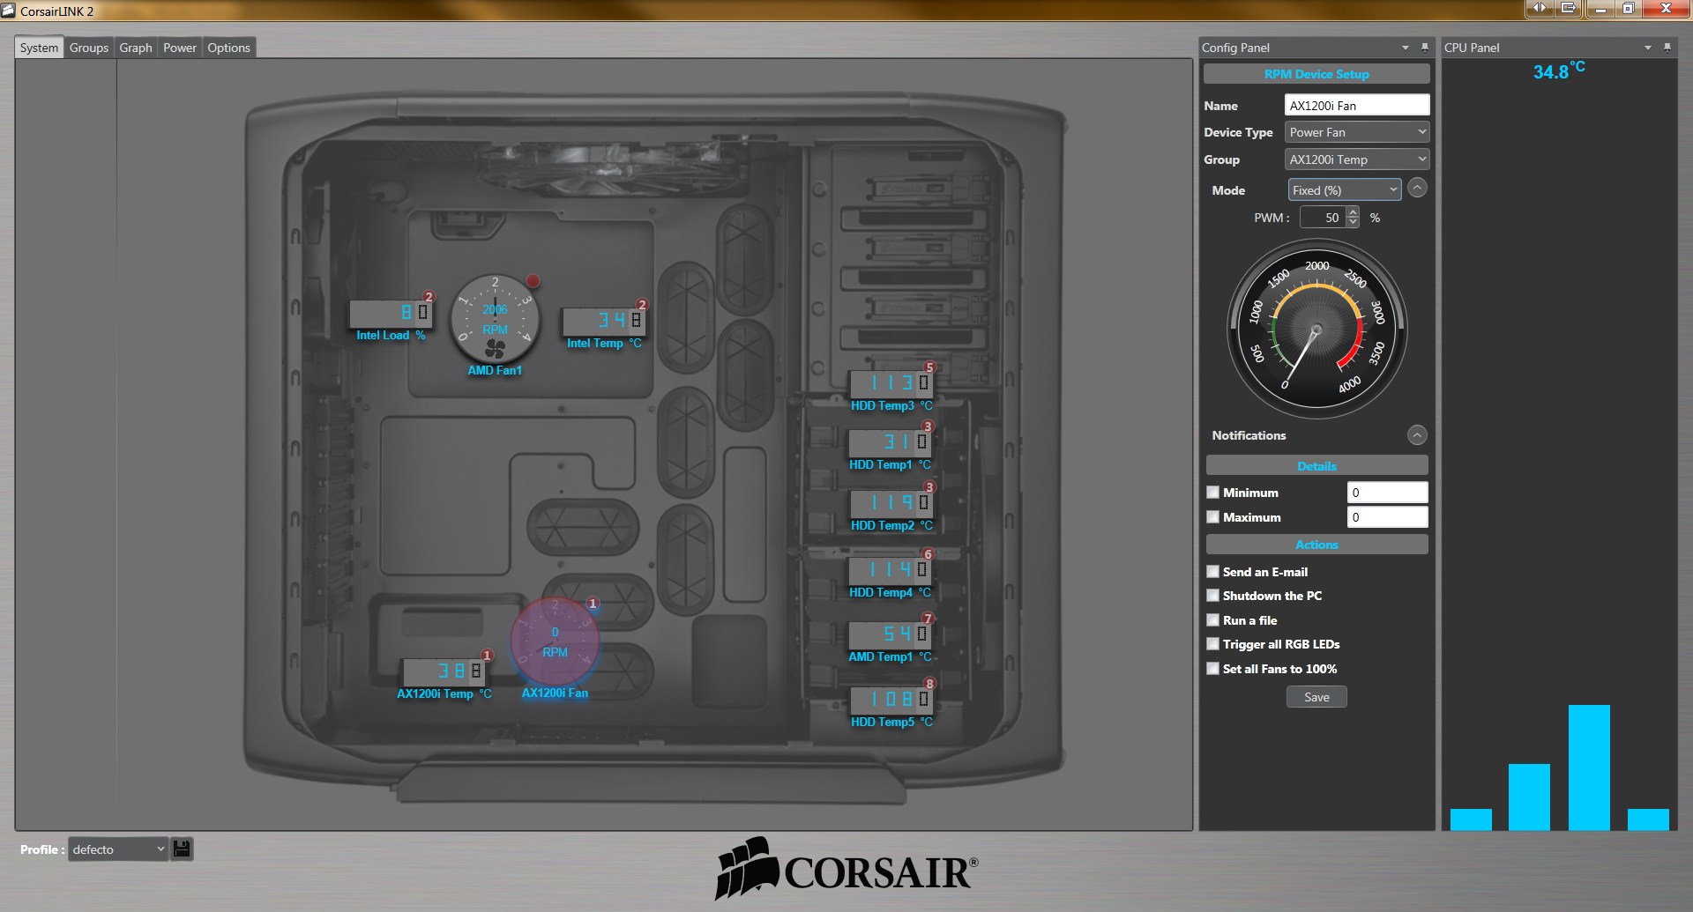Click the Intel Temp sensor display
1693x912 pixels.
pyautogui.click(x=604, y=321)
